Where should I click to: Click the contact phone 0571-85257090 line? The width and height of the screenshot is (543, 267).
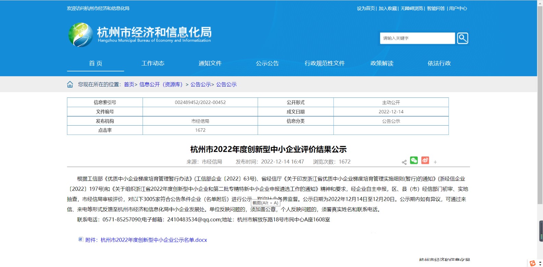pos(204,220)
